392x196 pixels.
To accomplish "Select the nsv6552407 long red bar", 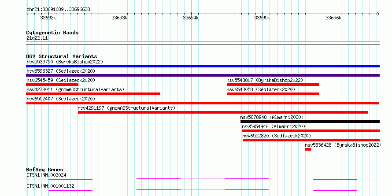I will [203, 103].
